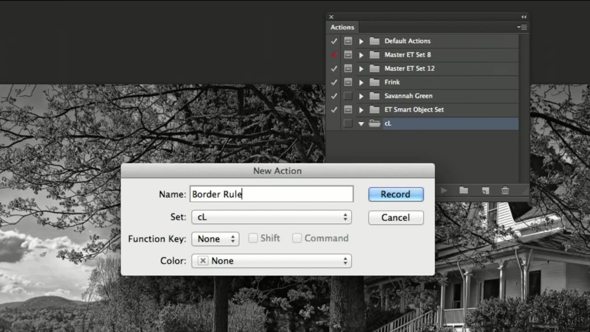
Task: Toggle dialog box for Default Actions
Action: pos(348,41)
